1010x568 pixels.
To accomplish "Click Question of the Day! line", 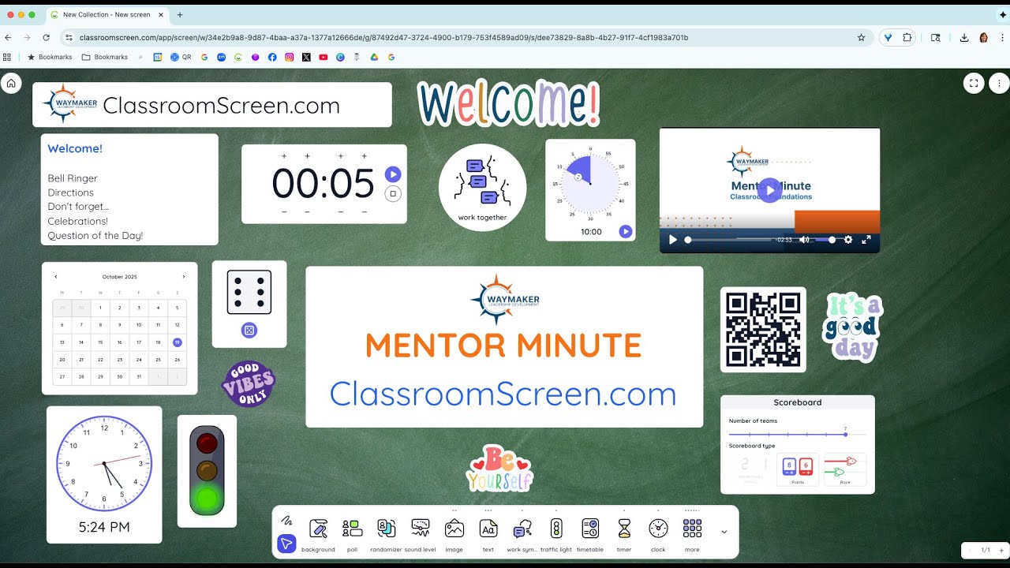I will click(95, 235).
